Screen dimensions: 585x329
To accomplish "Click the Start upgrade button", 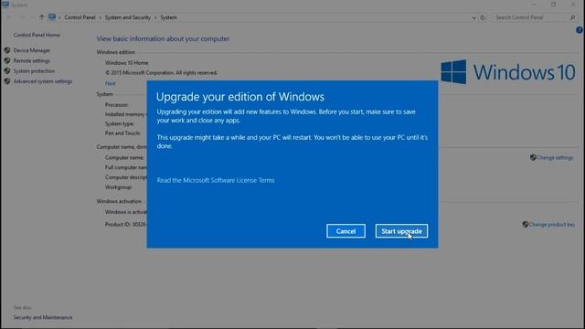I will (x=401, y=231).
